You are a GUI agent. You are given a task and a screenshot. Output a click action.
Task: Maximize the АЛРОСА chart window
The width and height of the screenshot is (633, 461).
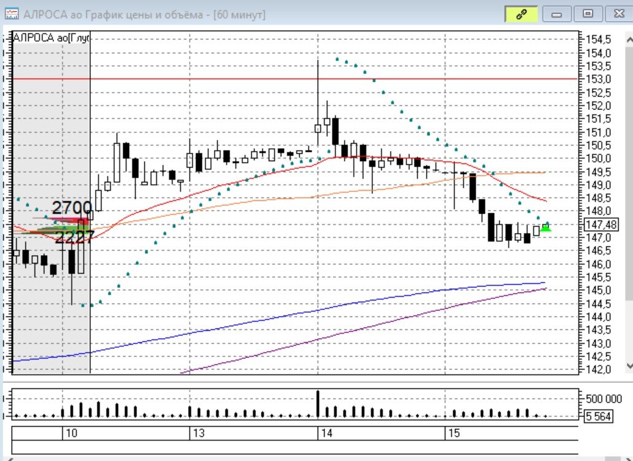point(588,14)
